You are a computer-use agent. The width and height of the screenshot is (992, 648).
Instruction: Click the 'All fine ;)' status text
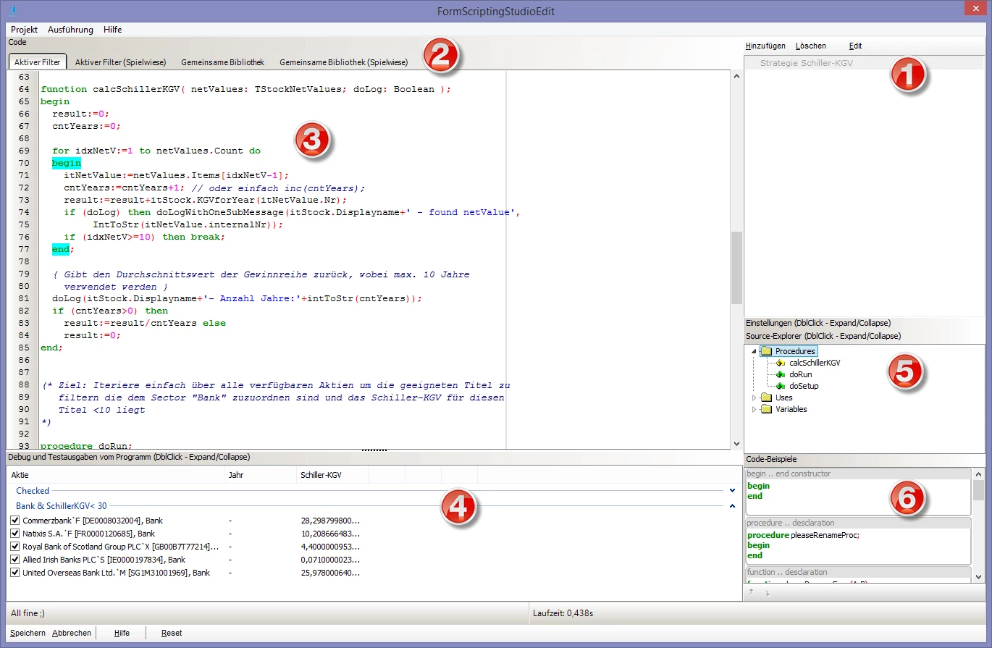click(x=28, y=613)
